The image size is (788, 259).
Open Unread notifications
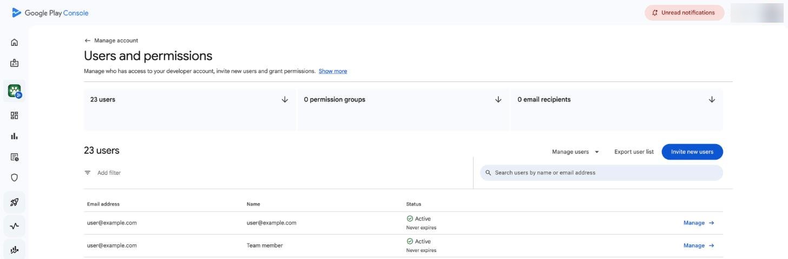684,12
